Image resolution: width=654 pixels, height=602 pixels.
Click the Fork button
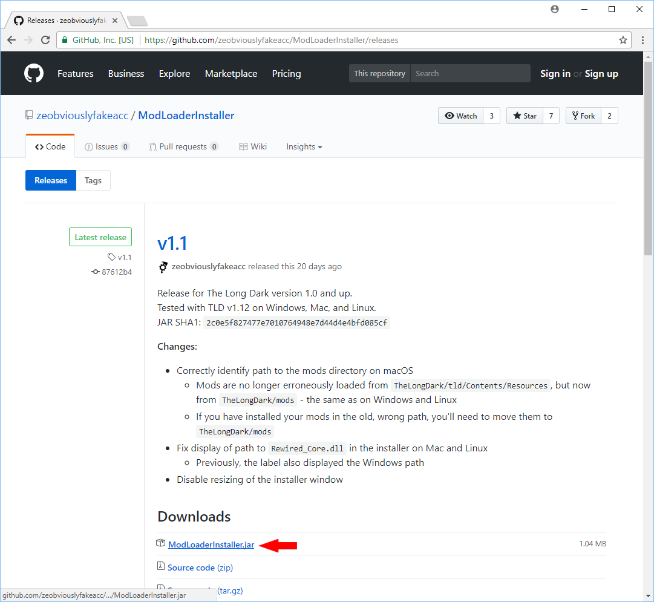click(x=583, y=116)
